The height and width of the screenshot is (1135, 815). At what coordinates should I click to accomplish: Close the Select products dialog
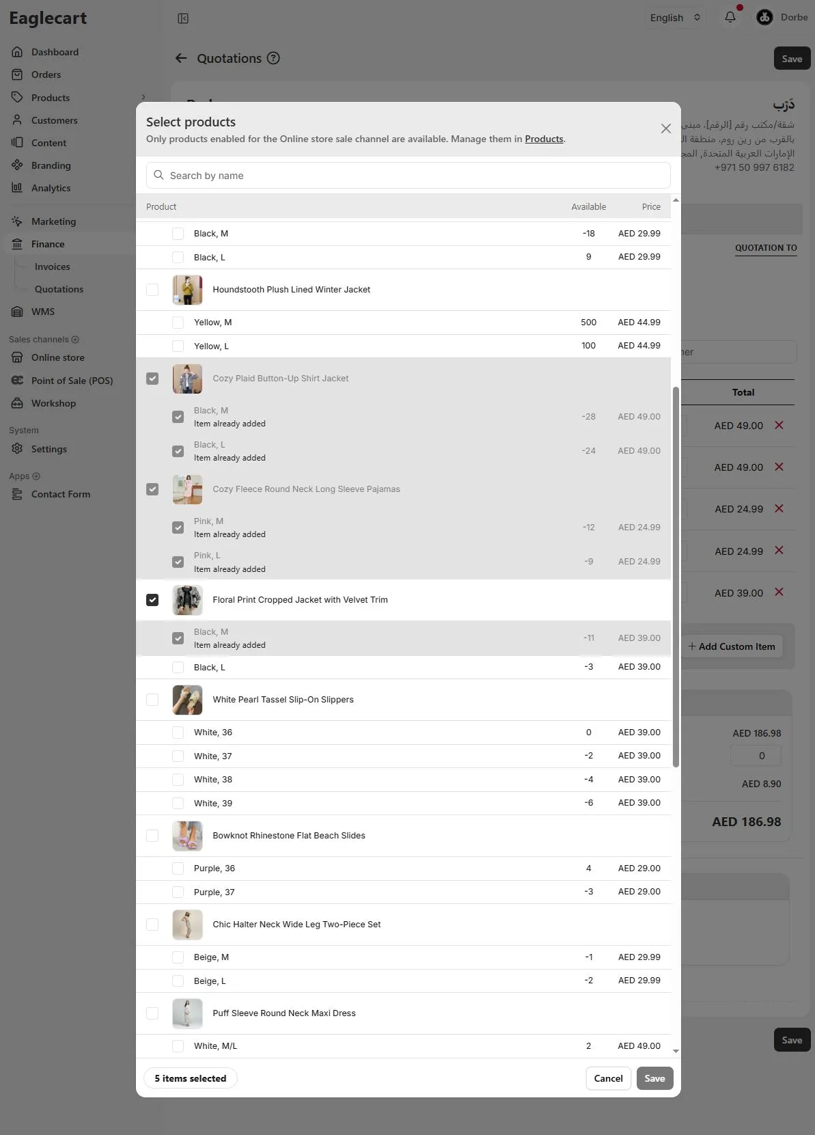click(x=666, y=128)
